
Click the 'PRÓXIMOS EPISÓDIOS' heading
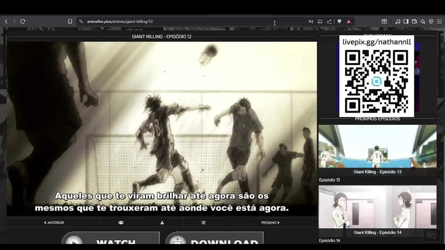(x=378, y=119)
